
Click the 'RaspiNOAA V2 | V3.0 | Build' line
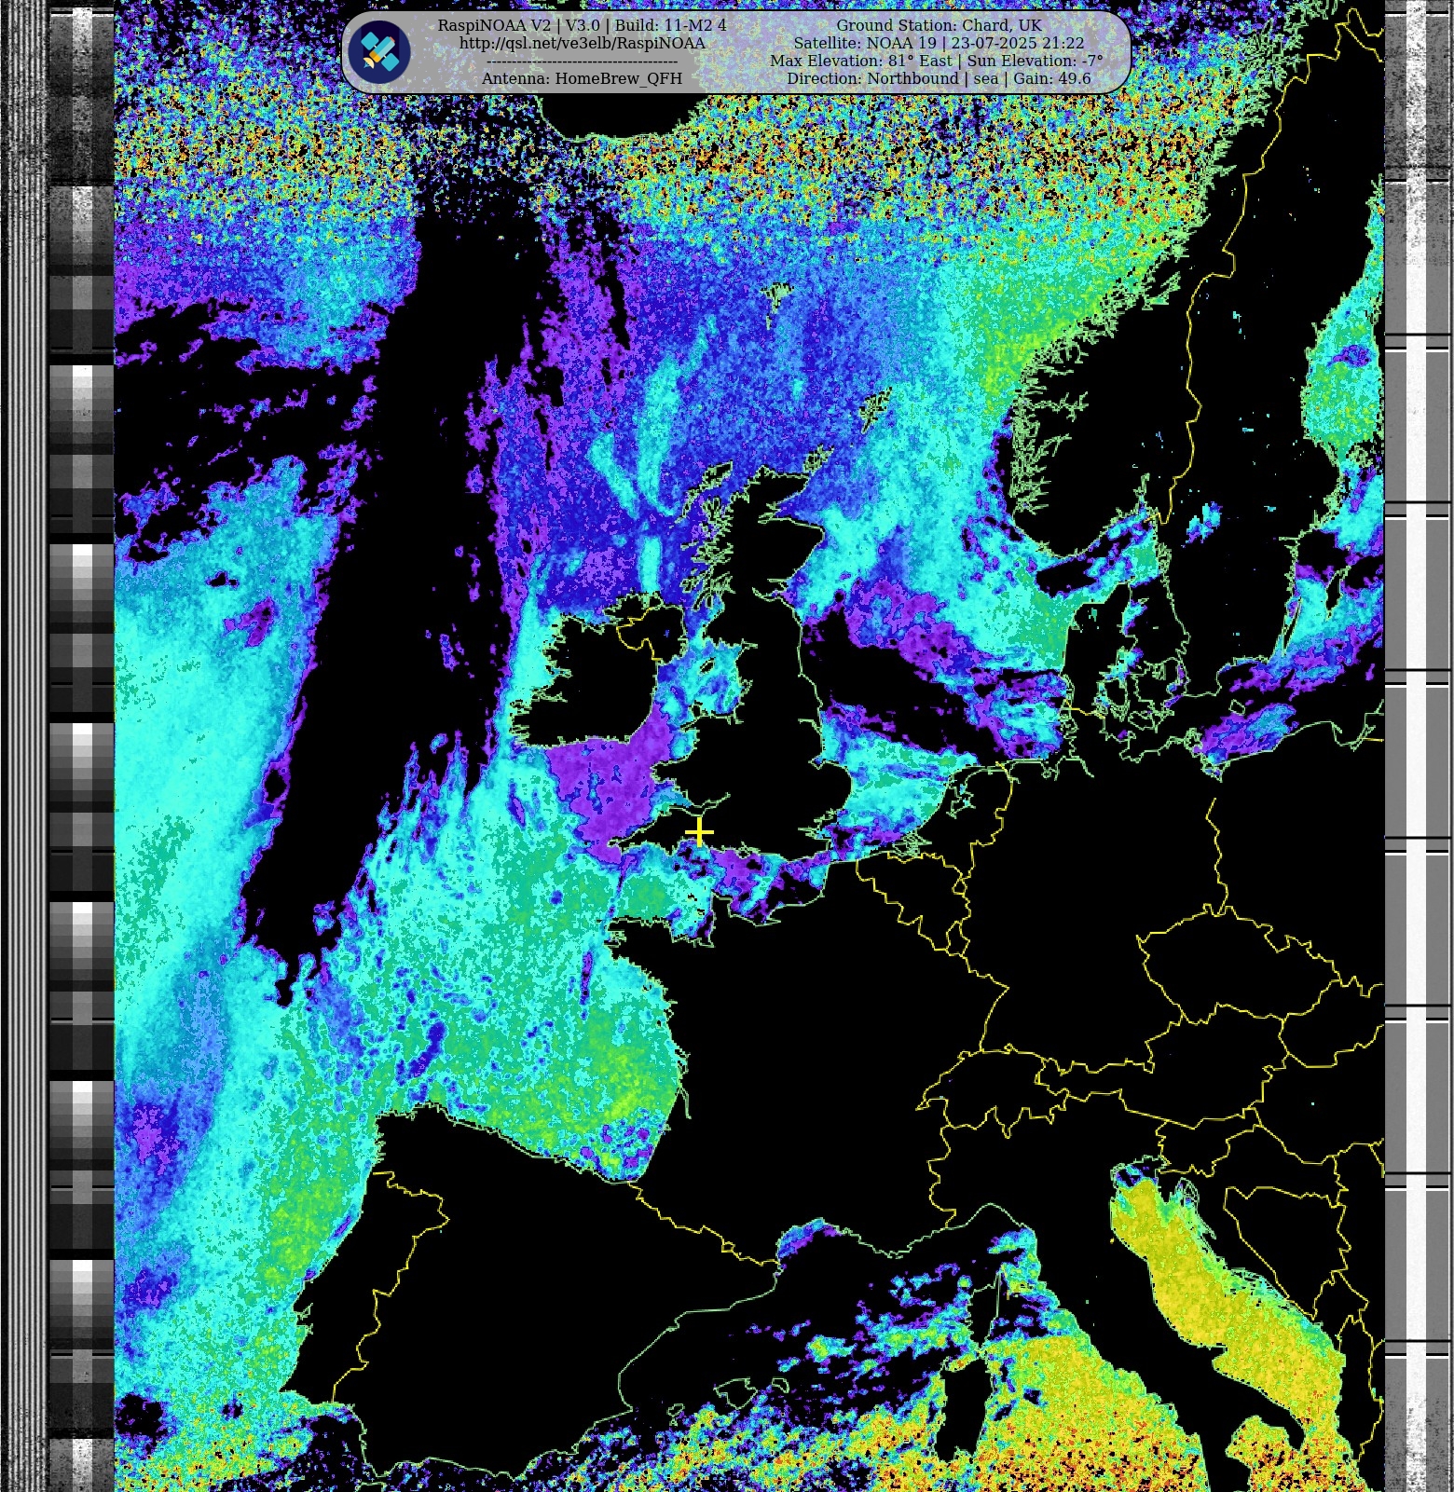(583, 25)
